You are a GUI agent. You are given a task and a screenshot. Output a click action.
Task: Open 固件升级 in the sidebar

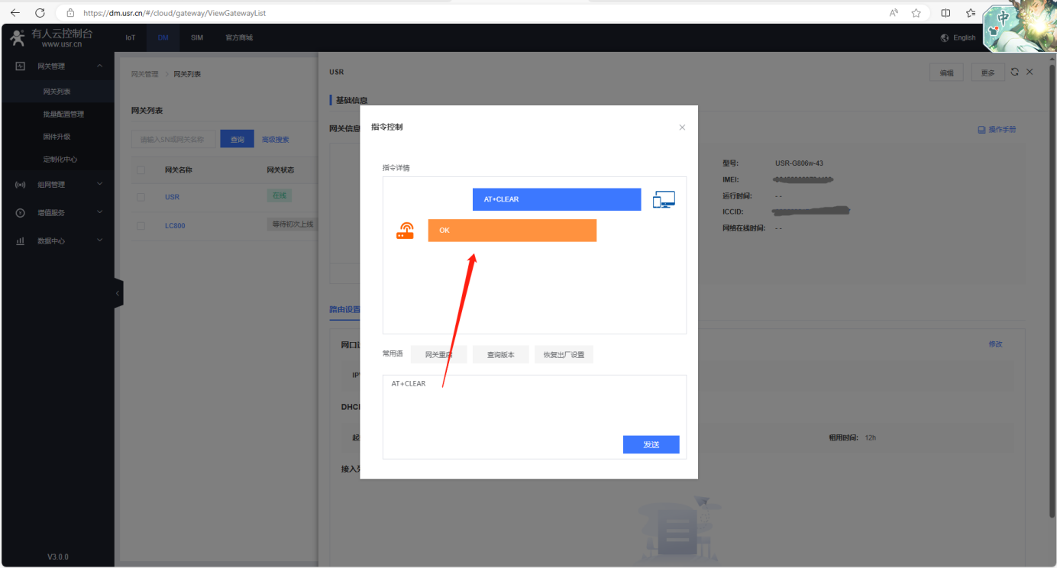tap(57, 137)
